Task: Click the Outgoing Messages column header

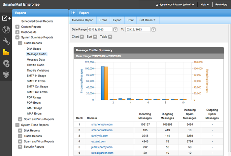Action: (x=167, y=116)
